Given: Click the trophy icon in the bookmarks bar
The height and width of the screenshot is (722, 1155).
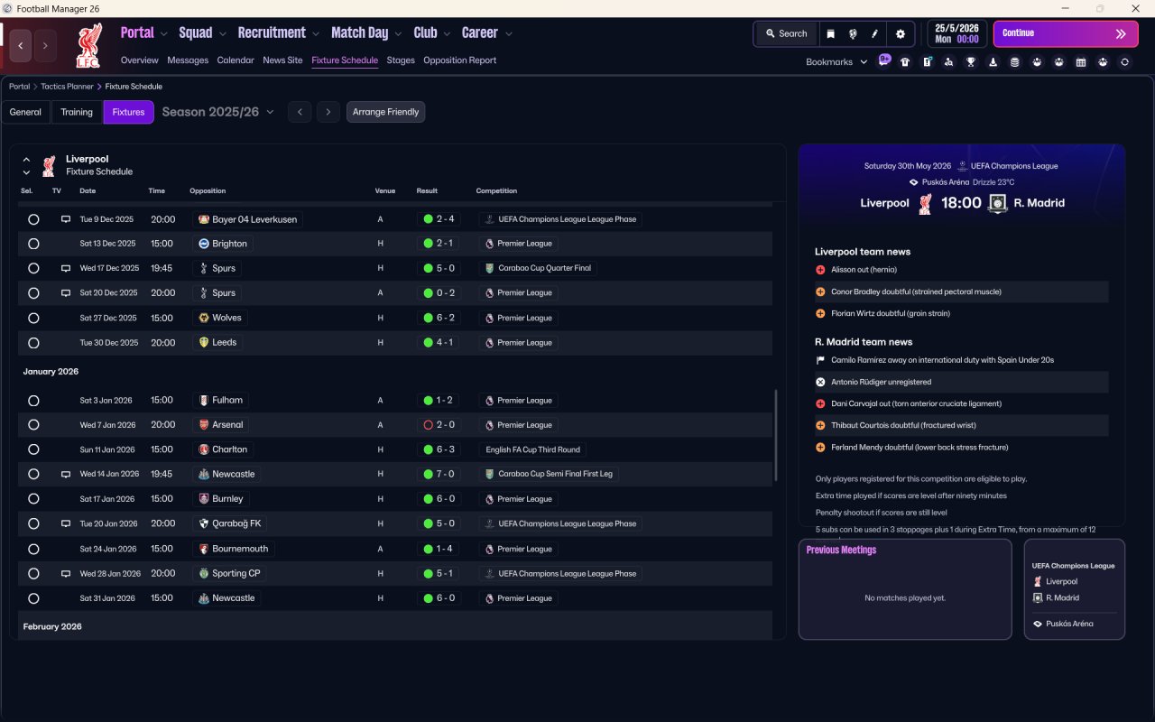Looking at the screenshot, I should pos(971,62).
